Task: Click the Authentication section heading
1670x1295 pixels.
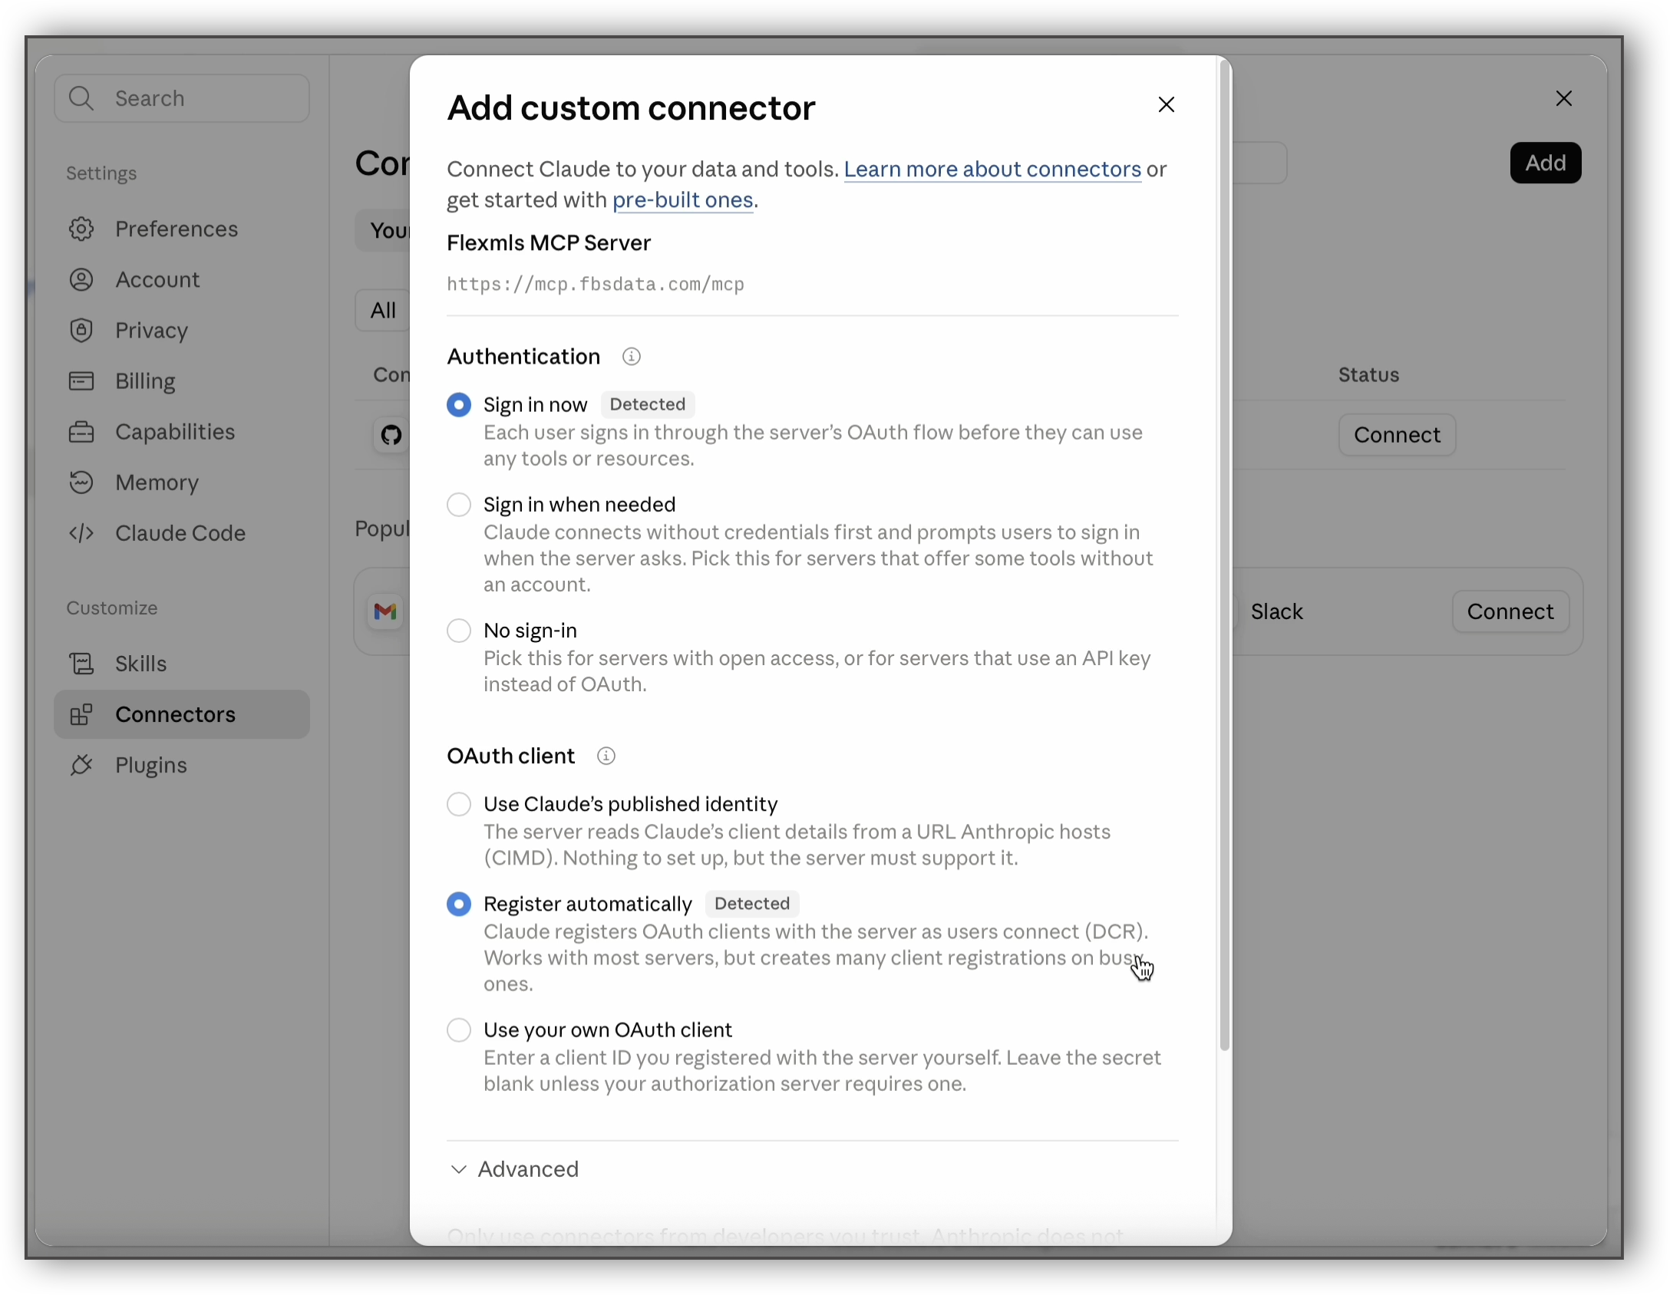Action: click(523, 357)
